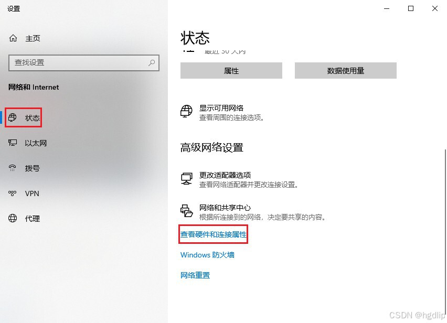The image size is (447, 323).
Task: Open the 以太网 monitor icon
Action: pos(13,143)
